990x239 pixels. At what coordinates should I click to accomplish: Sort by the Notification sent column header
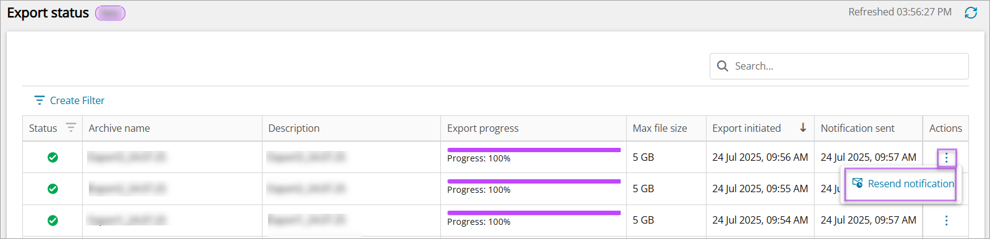[857, 128]
